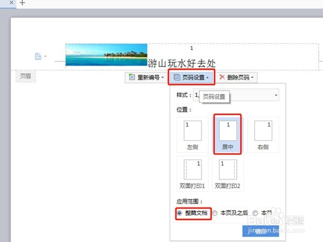
Task: Select 双面打印2 duplex position option
Action: tap(228, 174)
